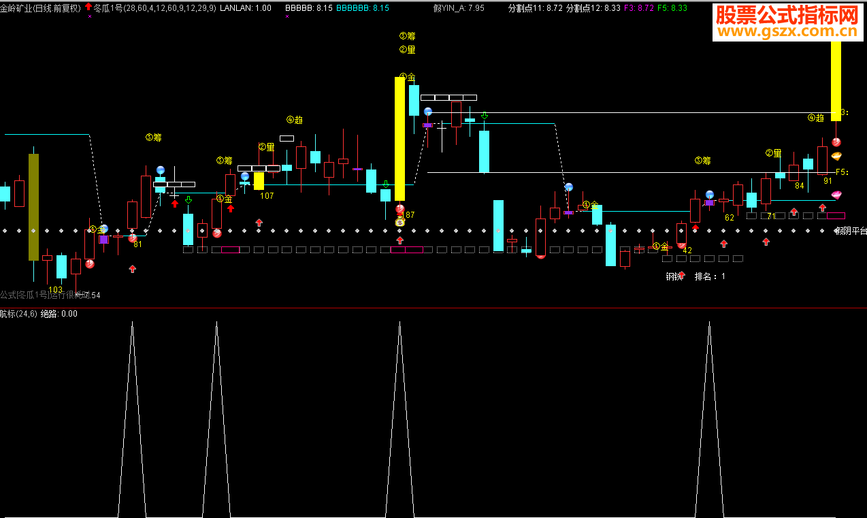Click the money bag icon beside 187
Viewport: 867px width, 518px height.
click(400, 221)
